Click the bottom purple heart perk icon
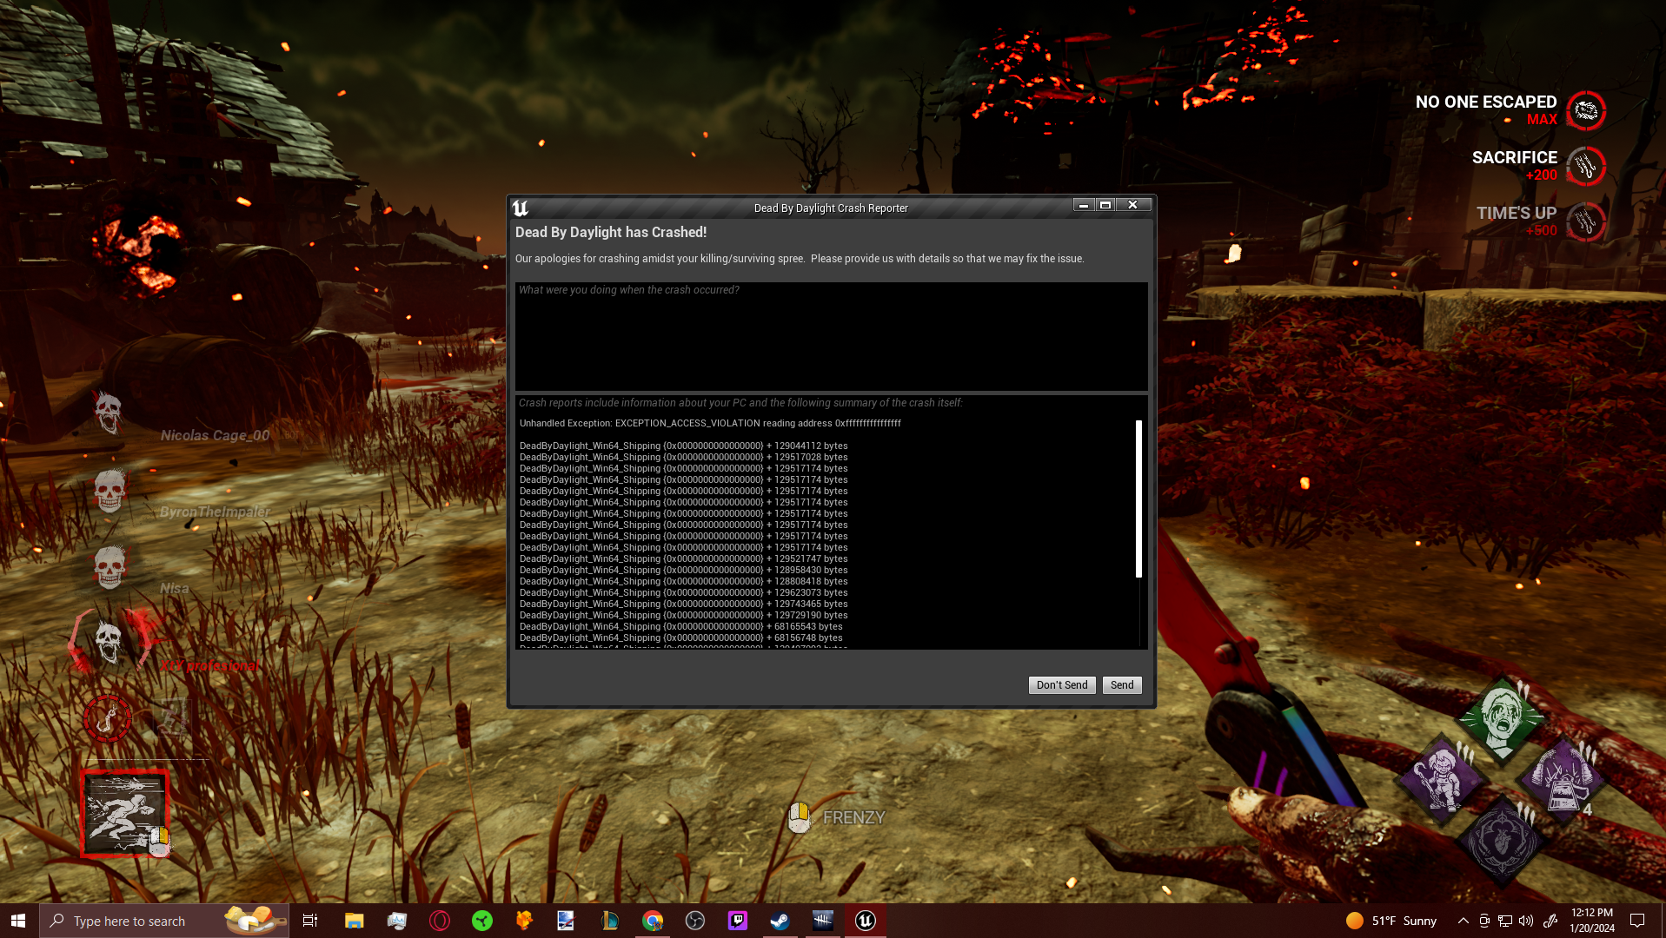Image resolution: width=1666 pixels, height=938 pixels. click(x=1502, y=840)
